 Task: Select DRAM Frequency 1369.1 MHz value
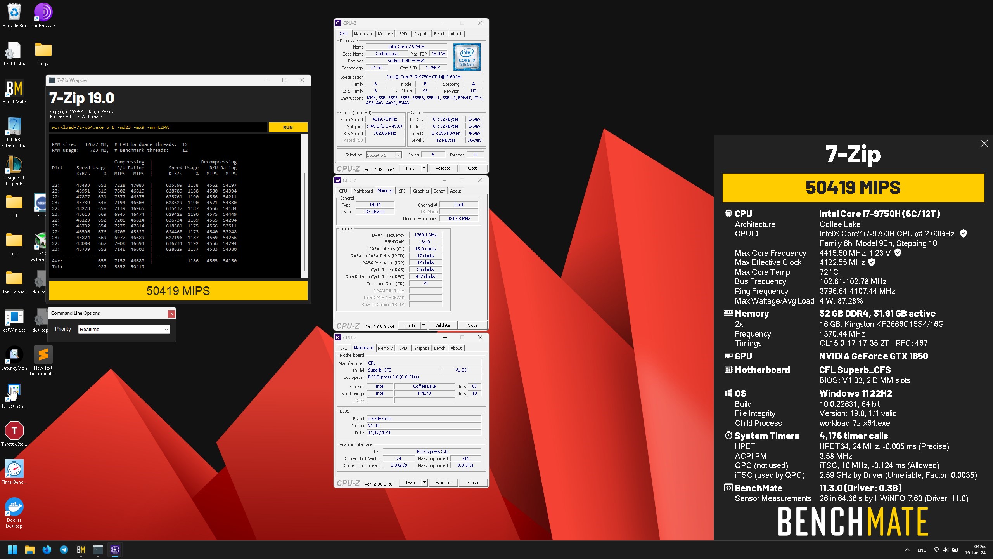click(426, 235)
